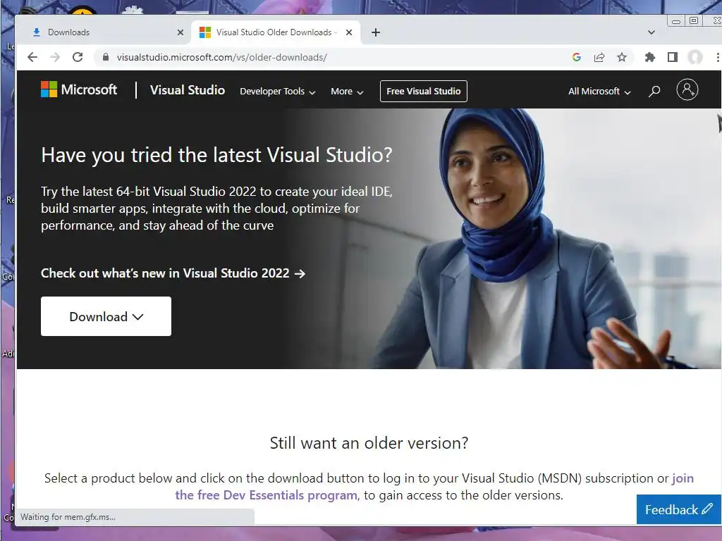722x541 pixels.
Task: Open the site search magnifier icon
Action: (654, 91)
